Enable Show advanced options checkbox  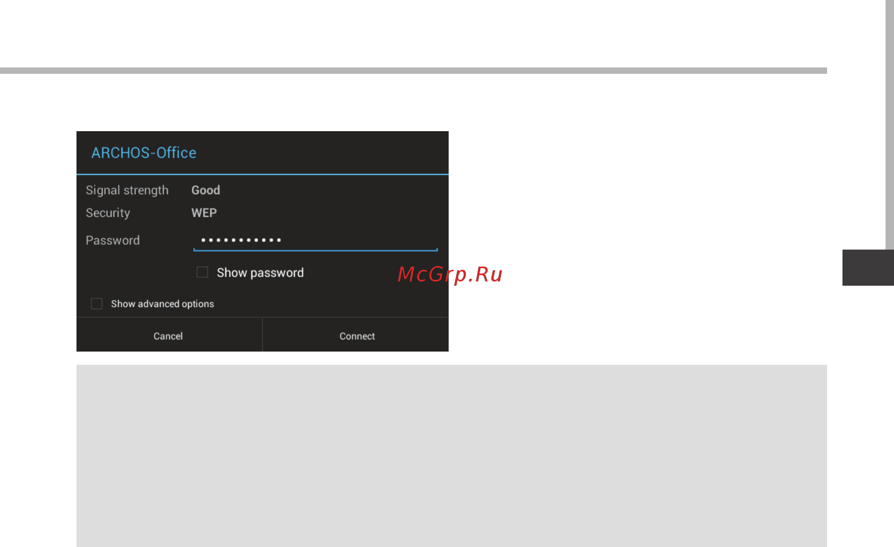97,304
